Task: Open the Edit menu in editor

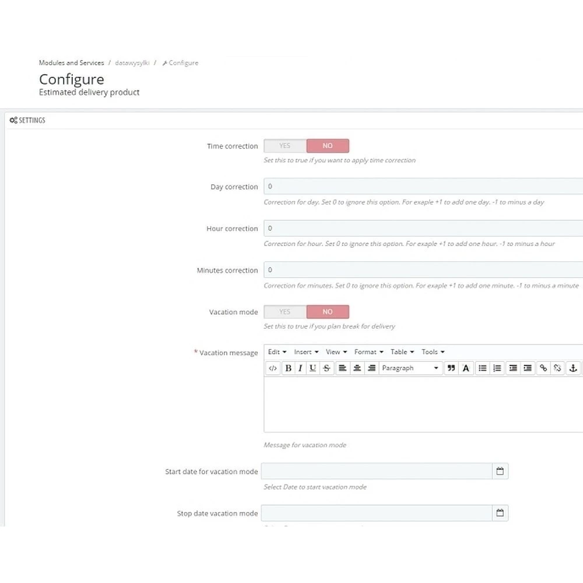Action: tap(277, 352)
